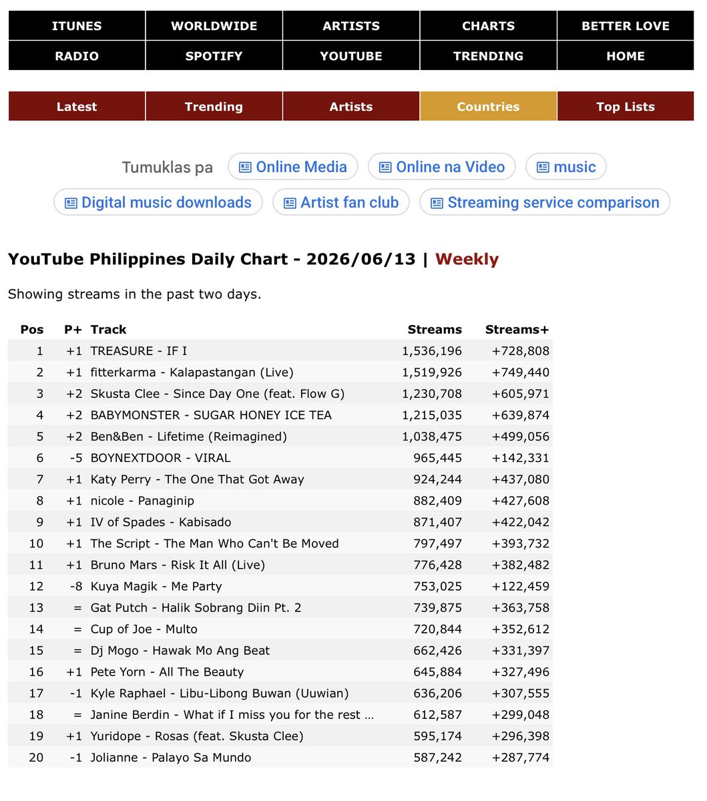This screenshot has height=801, width=707.
Task: Select BOYNEXTDOOR - VIRAL track
Action: pos(160,458)
